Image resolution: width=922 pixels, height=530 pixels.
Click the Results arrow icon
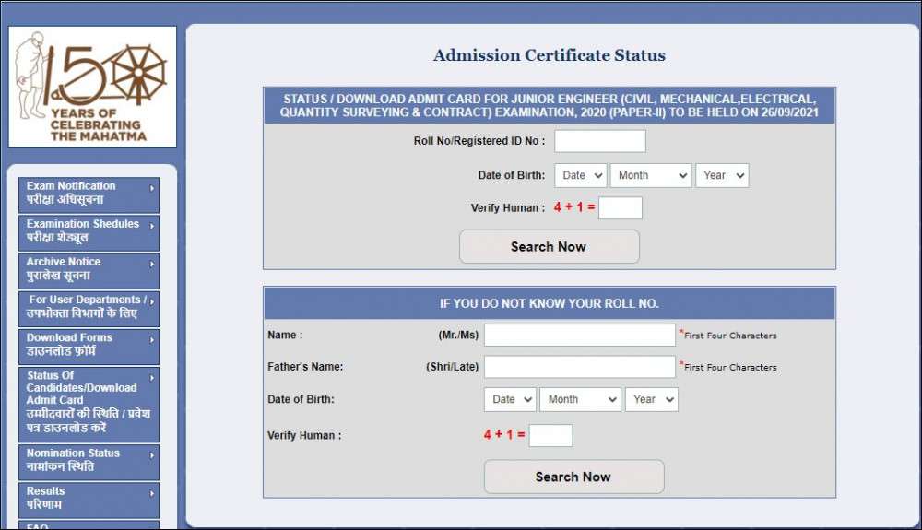(x=152, y=493)
